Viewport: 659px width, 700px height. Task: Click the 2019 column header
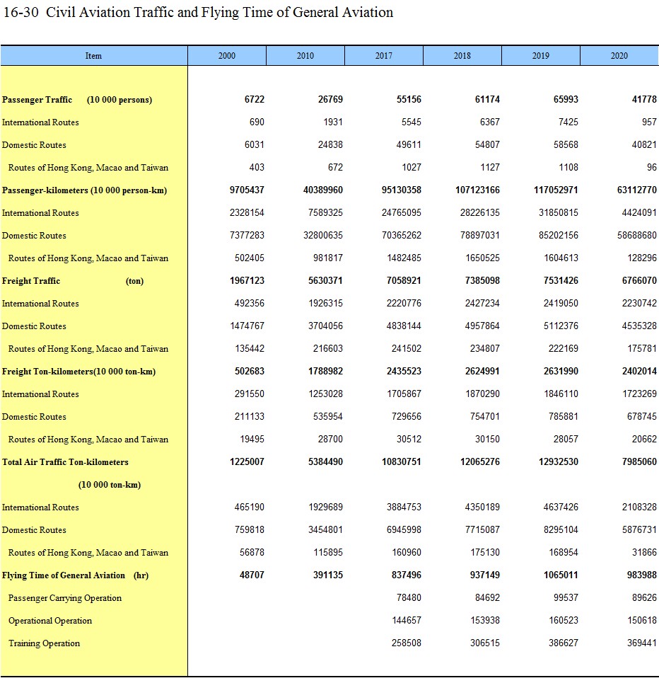[541, 56]
